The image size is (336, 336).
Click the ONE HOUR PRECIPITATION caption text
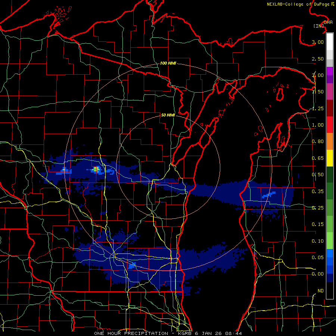131,333
